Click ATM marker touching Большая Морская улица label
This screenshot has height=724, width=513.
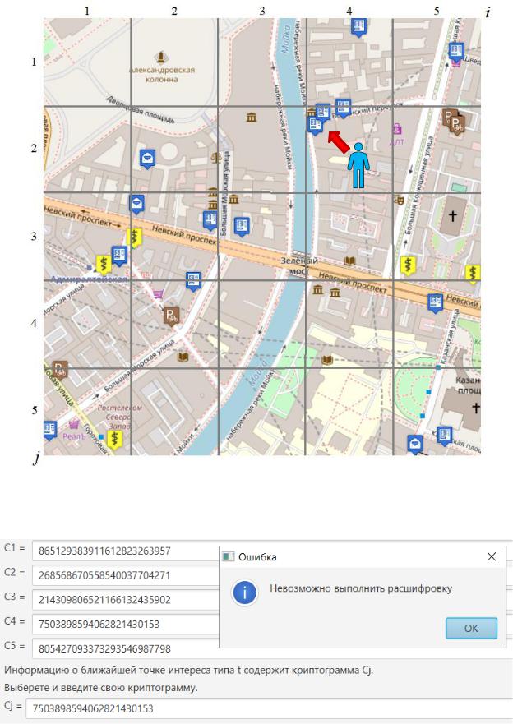tap(210, 220)
